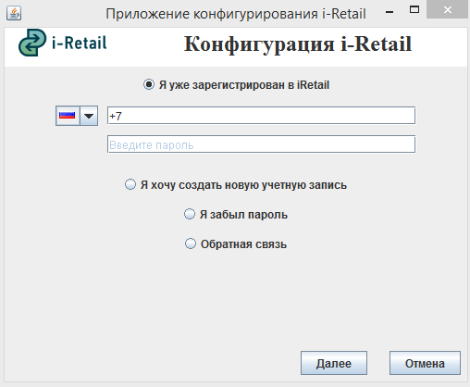470x387 pixels.
Task: Click the Russian flag country selector
Action: (x=68, y=116)
